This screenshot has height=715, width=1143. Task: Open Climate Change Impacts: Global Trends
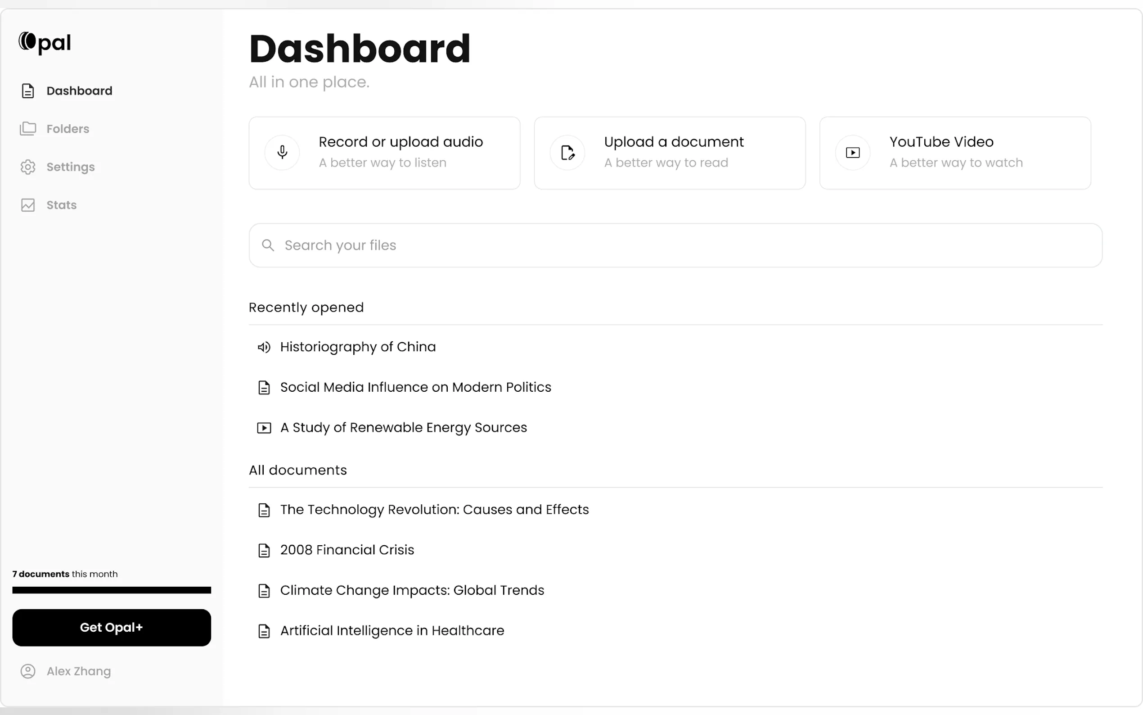click(412, 590)
